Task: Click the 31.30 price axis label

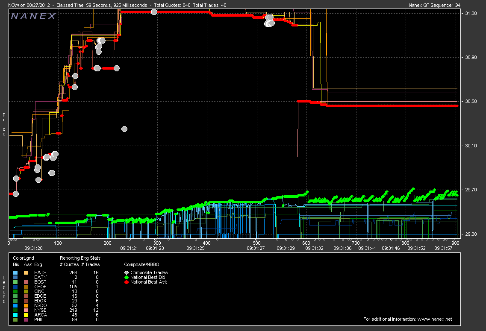Action: [x=471, y=13]
